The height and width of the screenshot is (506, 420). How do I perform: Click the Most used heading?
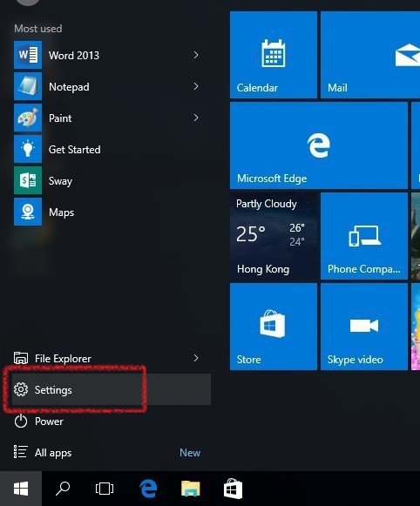[x=38, y=29]
